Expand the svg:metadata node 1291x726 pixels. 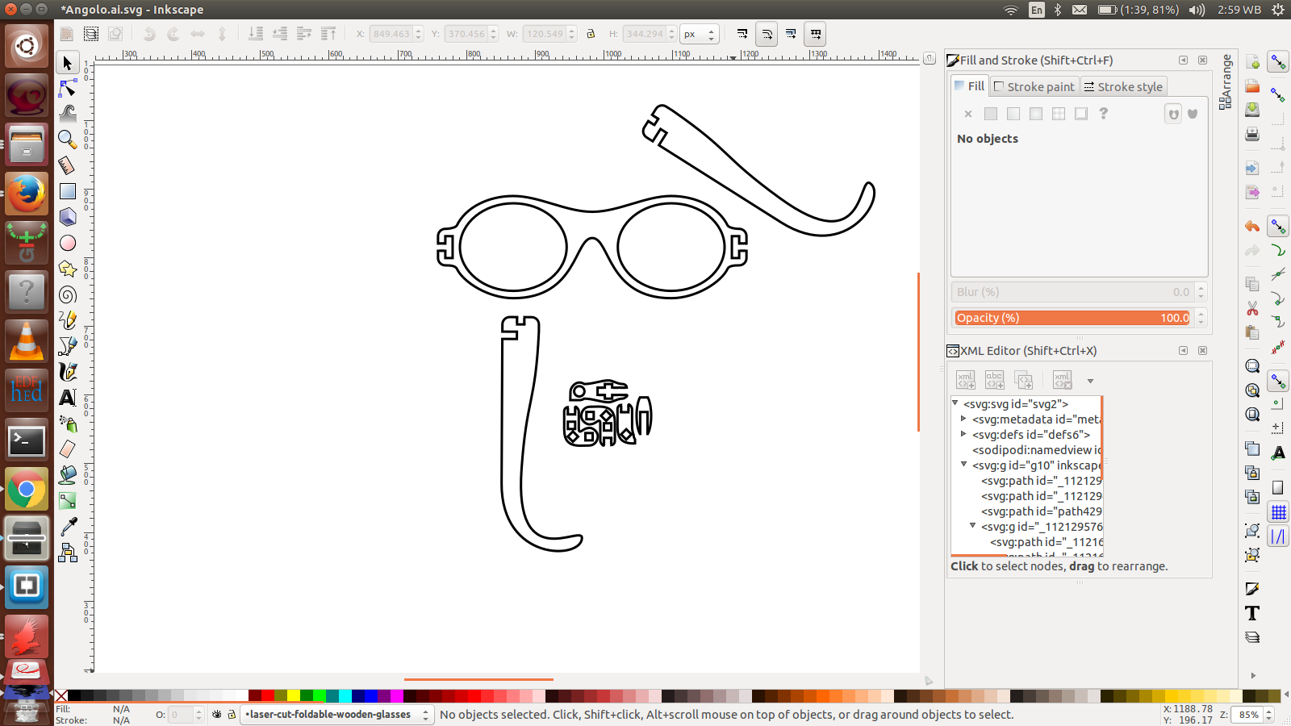tap(964, 419)
